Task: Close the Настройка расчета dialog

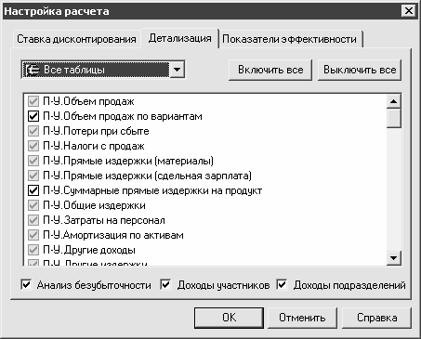Action: 409,11
